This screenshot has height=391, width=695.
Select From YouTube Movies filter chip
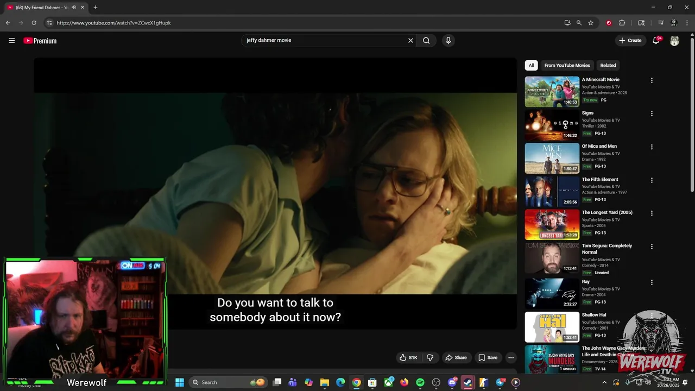pyautogui.click(x=567, y=65)
